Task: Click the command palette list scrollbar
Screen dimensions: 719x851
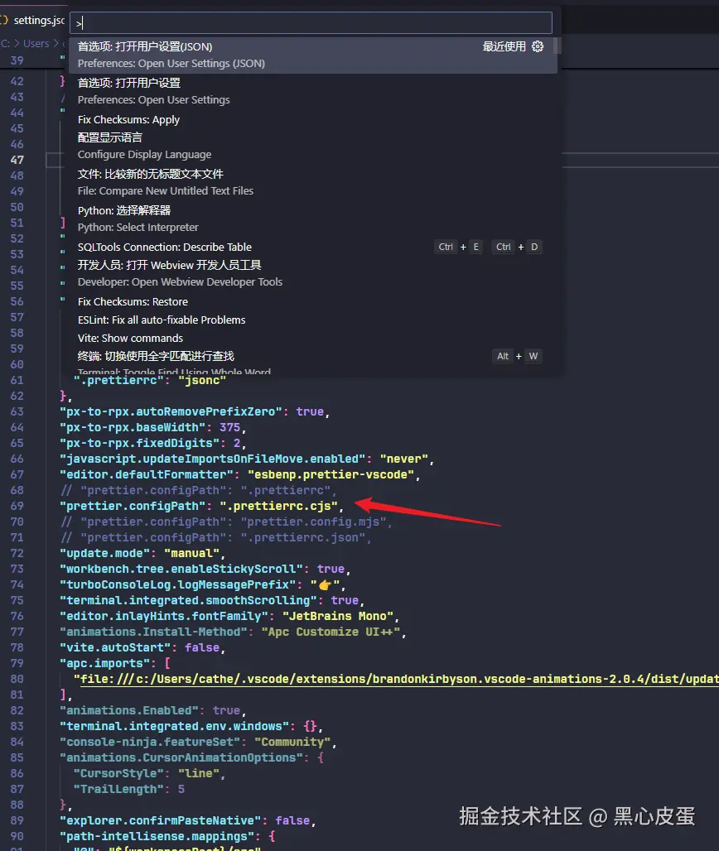Action: 557,46
